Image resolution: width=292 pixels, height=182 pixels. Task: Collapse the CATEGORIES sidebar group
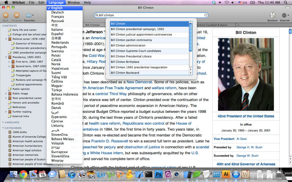[3, 128]
